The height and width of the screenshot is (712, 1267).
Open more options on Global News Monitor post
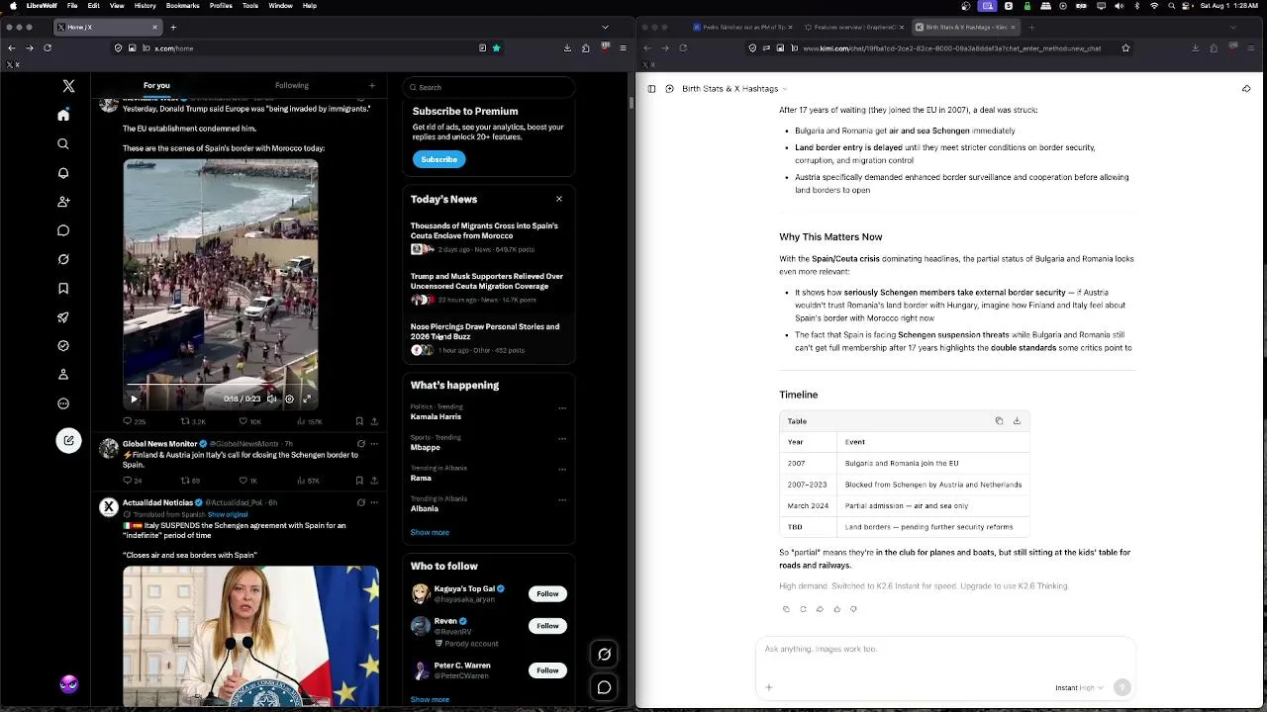(x=374, y=443)
